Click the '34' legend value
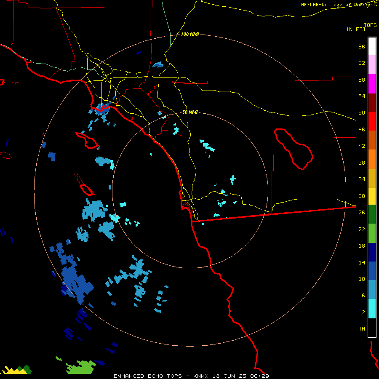The image size is (379, 379). point(362,179)
